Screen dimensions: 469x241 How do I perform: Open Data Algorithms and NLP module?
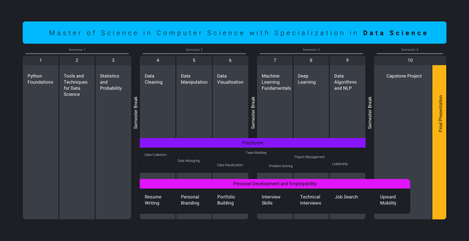click(347, 102)
